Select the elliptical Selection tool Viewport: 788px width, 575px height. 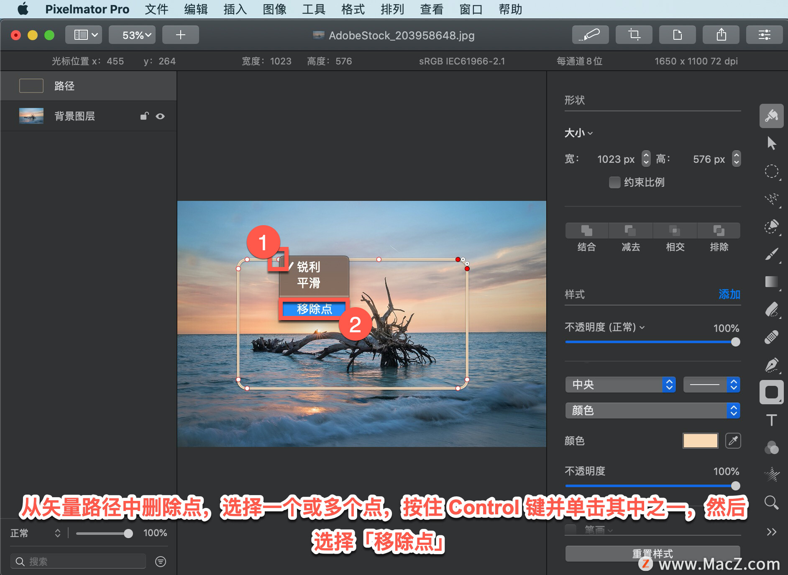[772, 171]
